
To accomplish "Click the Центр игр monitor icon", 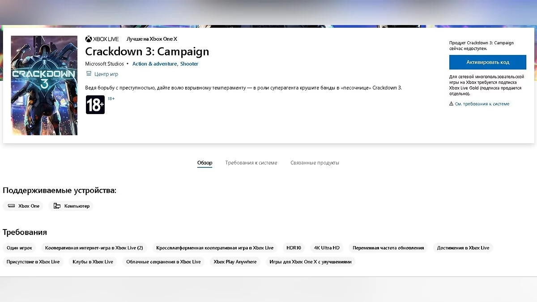I will click(89, 74).
